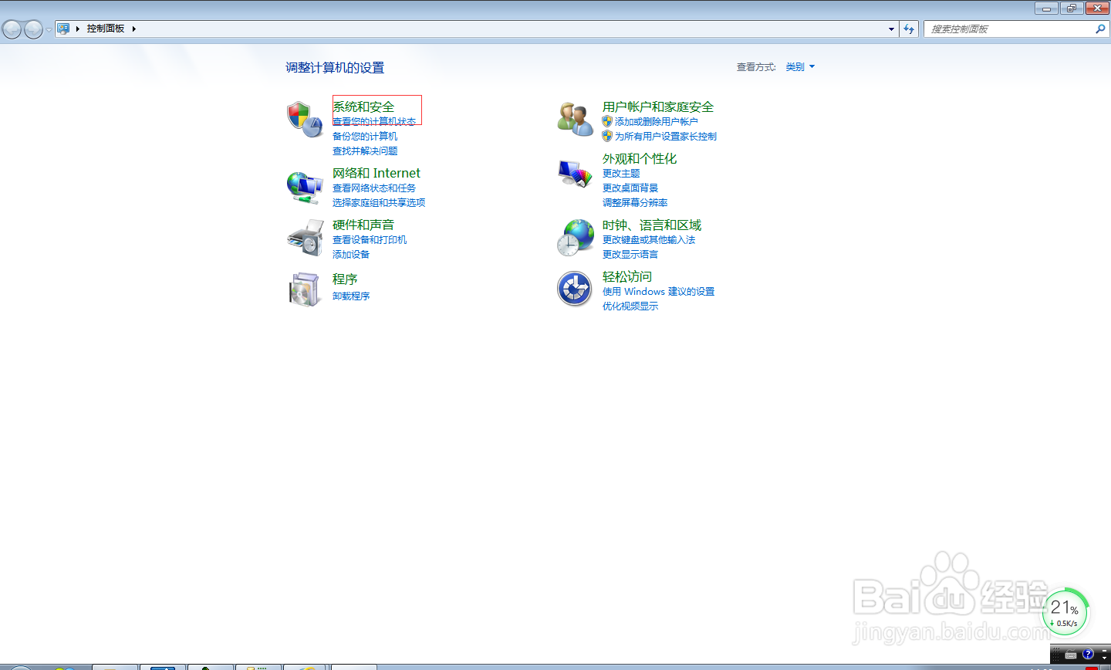Expand the address bar history dropdown arrow

pos(890,29)
